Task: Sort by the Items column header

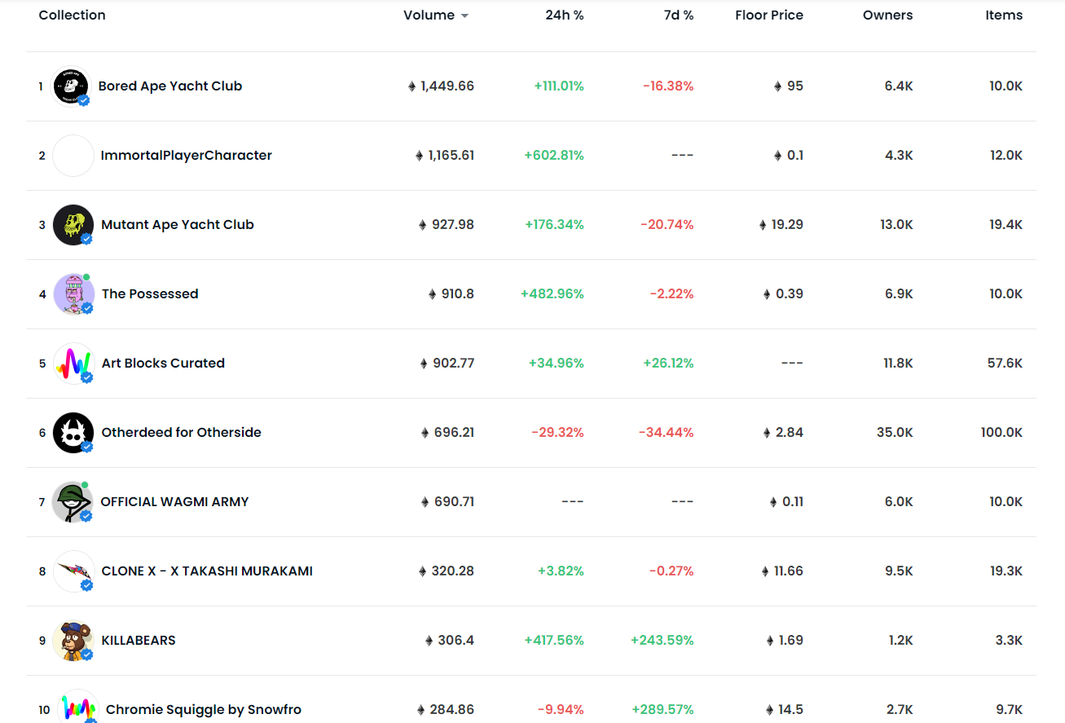Action: coord(1004,15)
